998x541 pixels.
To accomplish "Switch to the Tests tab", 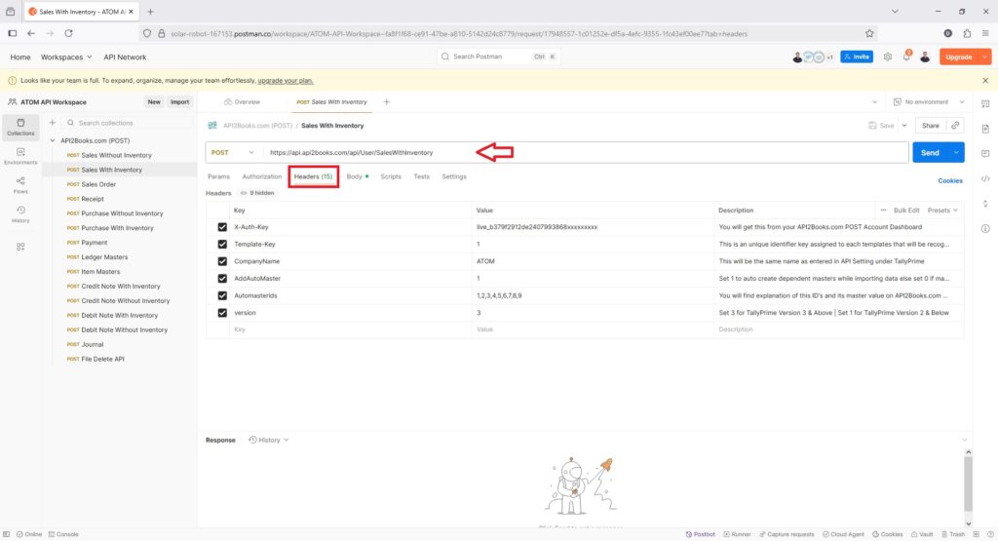I will (421, 176).
